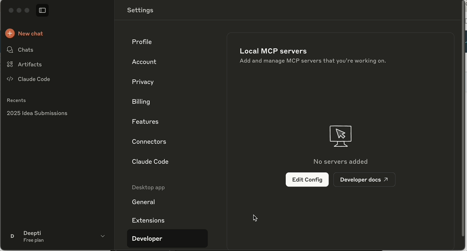Select General under Desktop app

pyautogui.click(x=143, y=202)
